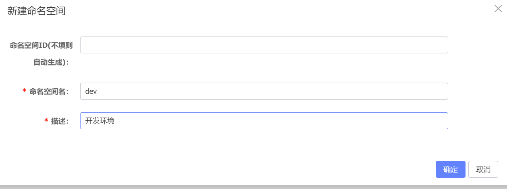
Task: Click blank right end of 描述 field
Action: tap(423, 121)
